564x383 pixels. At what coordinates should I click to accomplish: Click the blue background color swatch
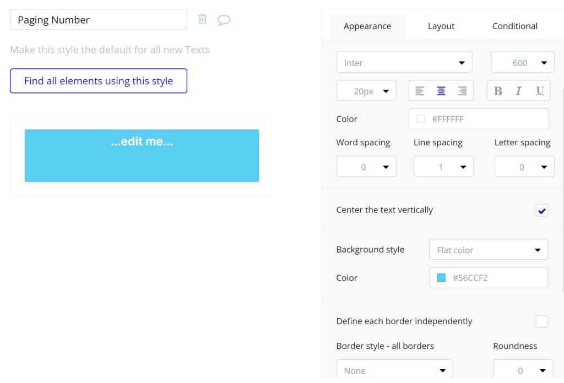(441, 278)
